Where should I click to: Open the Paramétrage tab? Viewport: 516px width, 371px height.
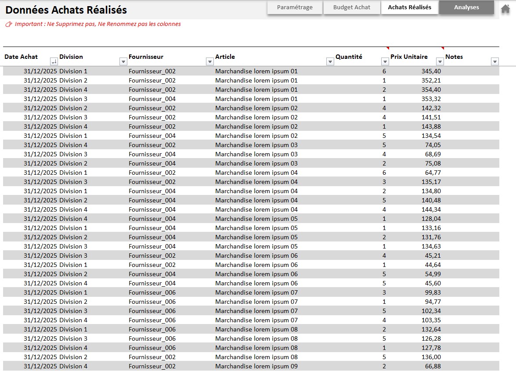[x=295, y=7]
